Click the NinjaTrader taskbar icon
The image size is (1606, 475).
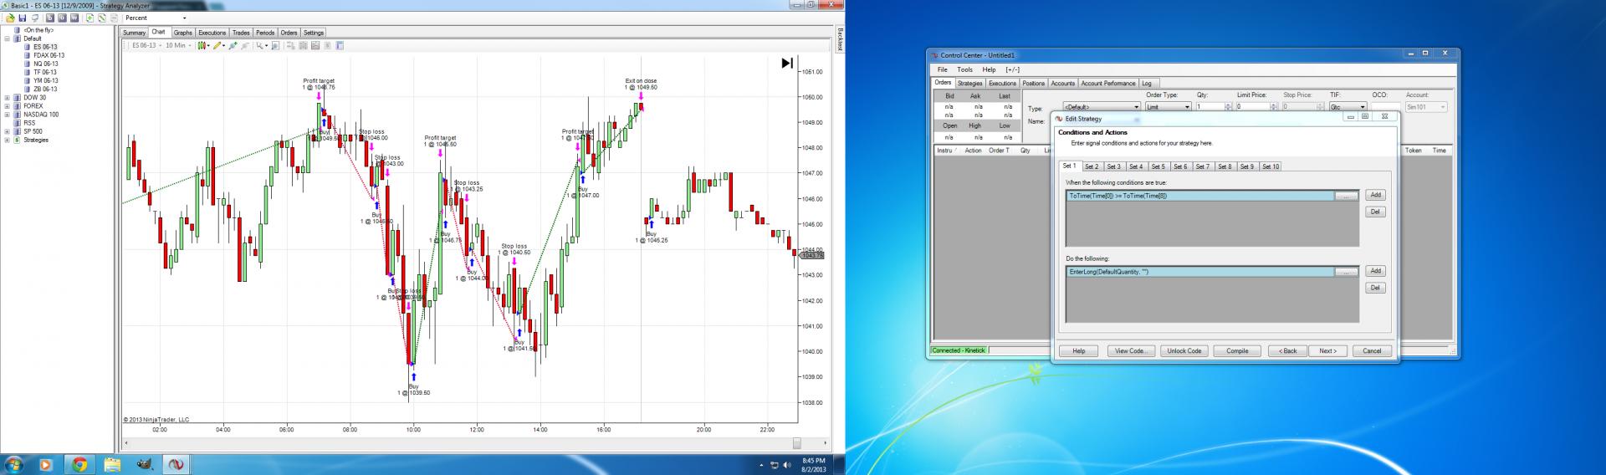click(177, 465)
